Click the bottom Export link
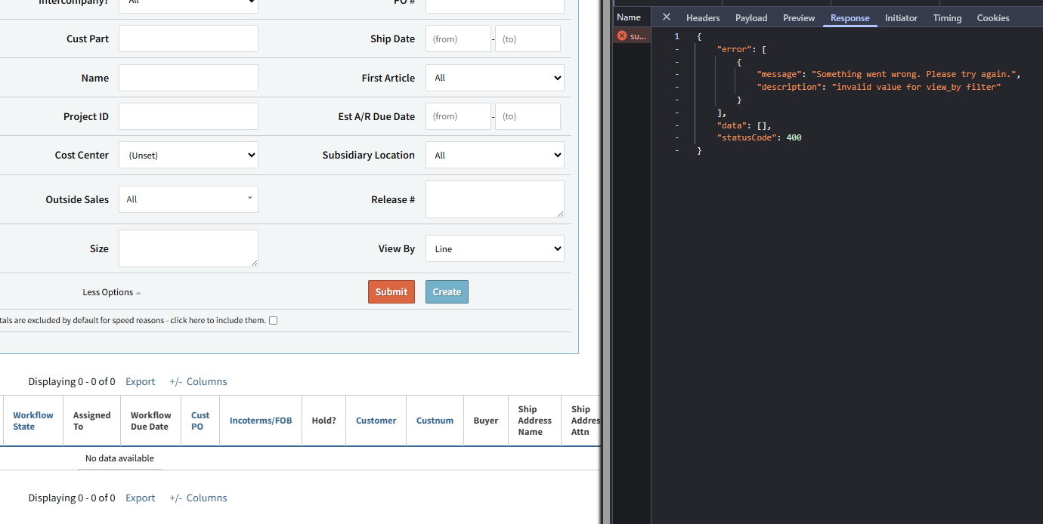 click(141, 498)
